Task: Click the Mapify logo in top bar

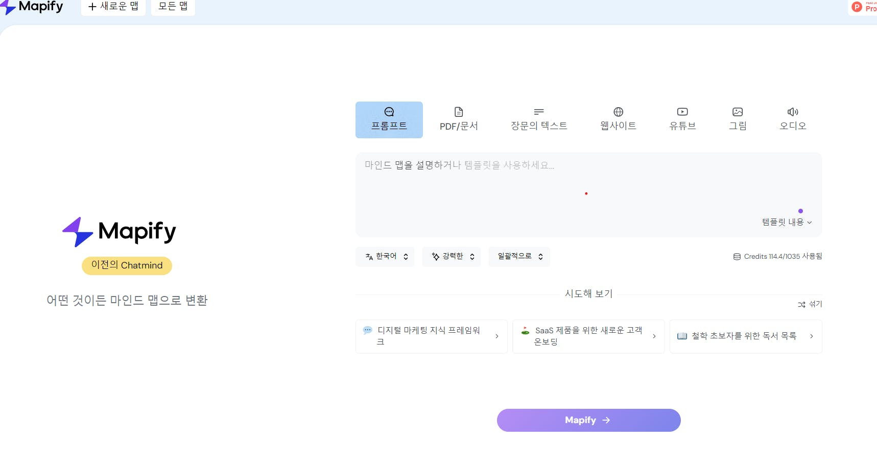Action: [32, 7]
